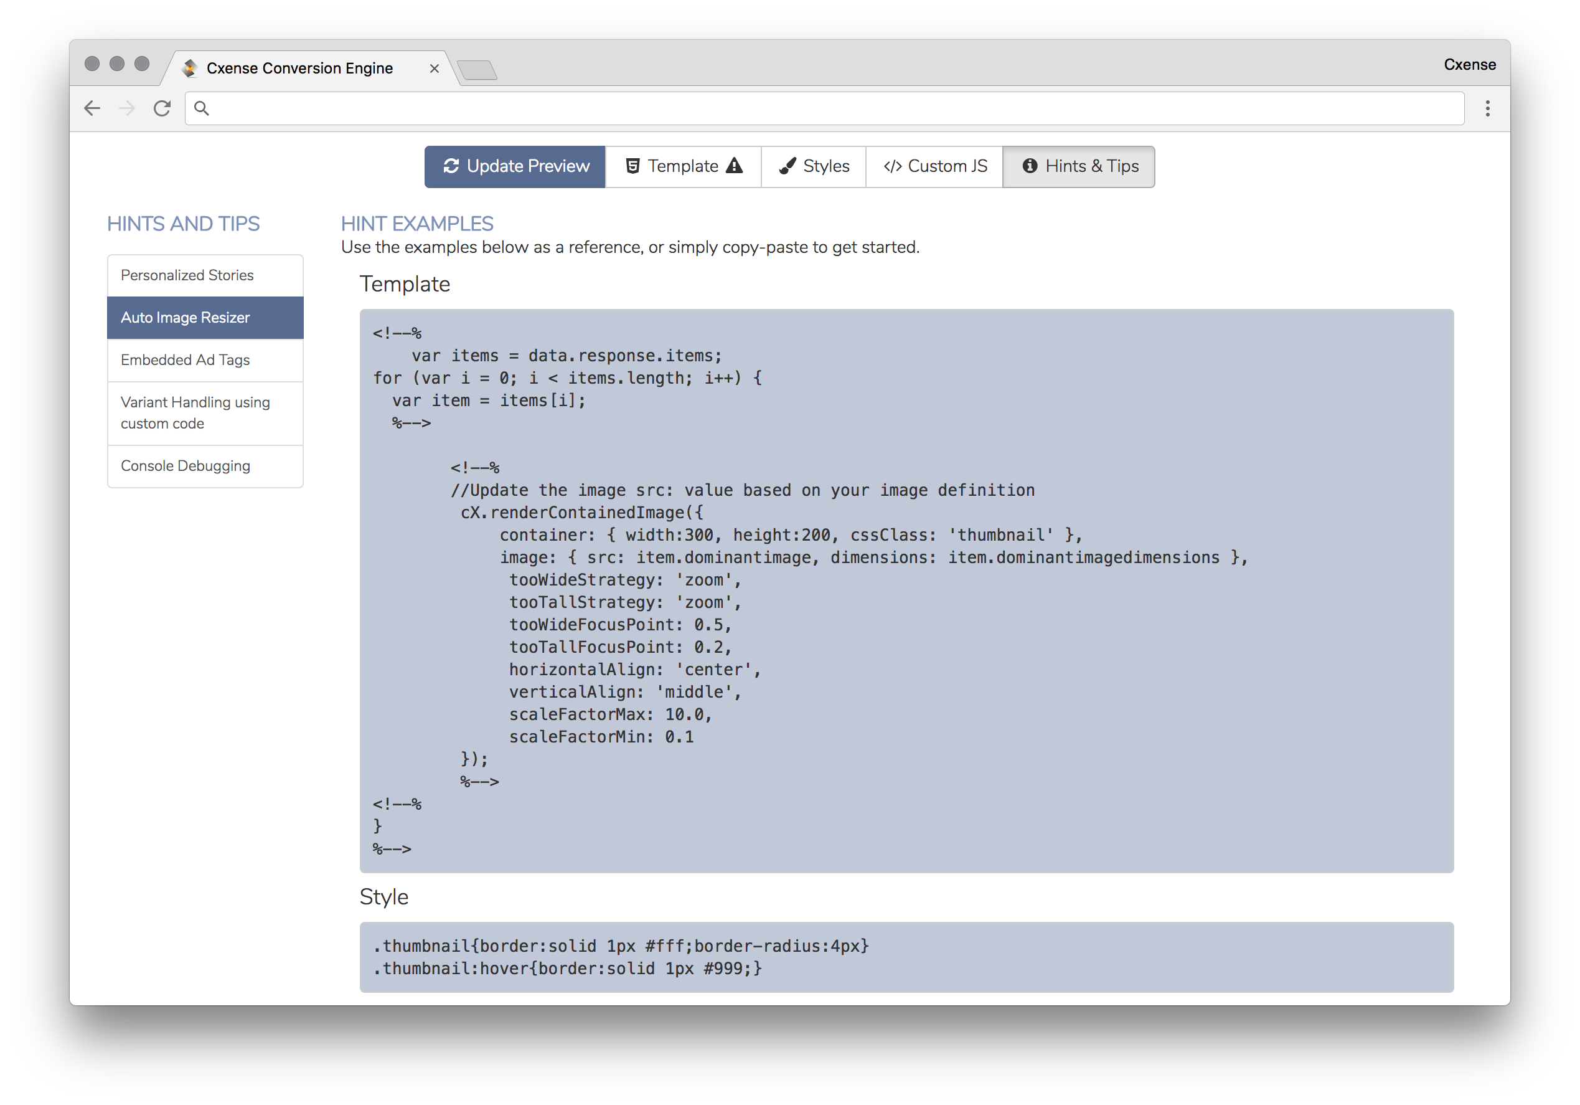Close the Cxense Conversion Engine tab
This screenshot has height=1105, width=1580.
(435, 68)
